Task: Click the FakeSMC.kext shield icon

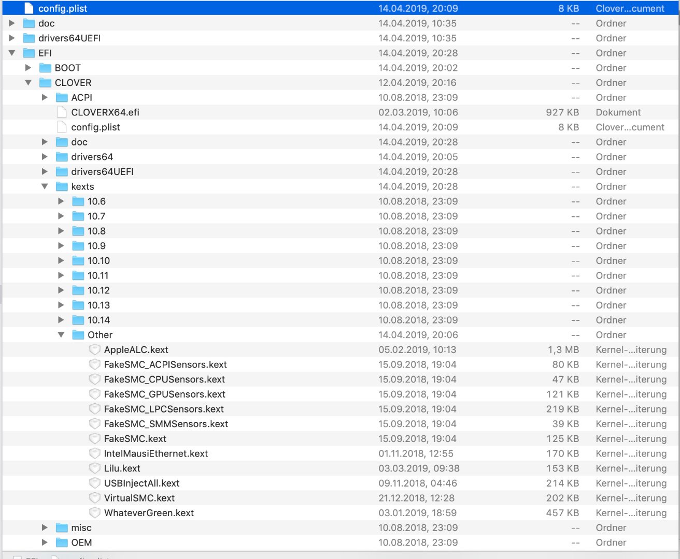Action: click(x=94, y=439)
